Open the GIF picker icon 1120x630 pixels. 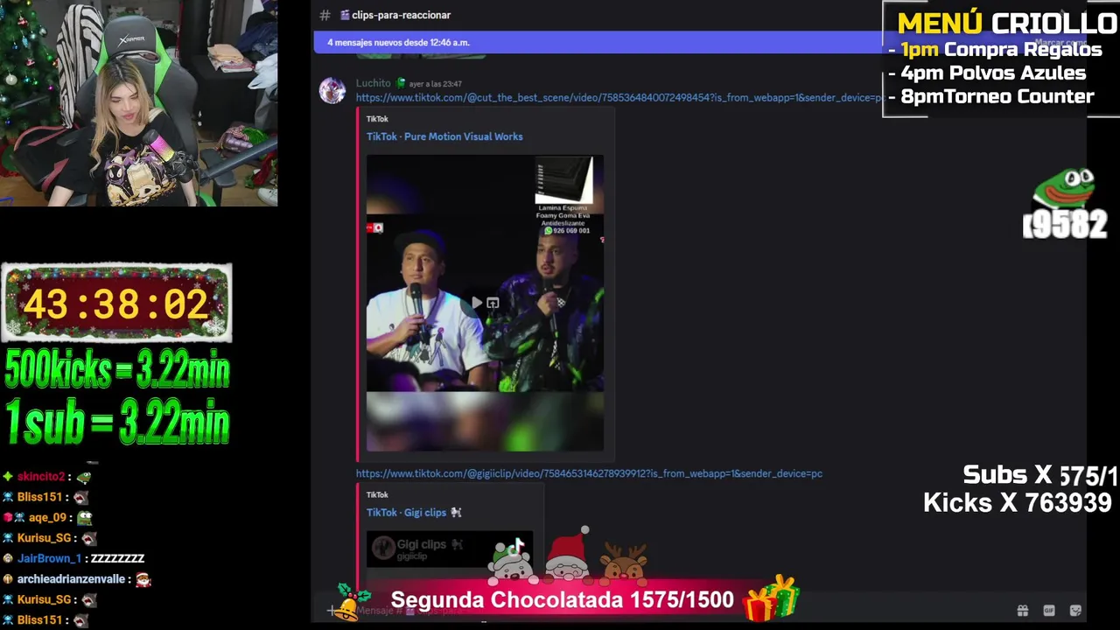[1049, 611]
